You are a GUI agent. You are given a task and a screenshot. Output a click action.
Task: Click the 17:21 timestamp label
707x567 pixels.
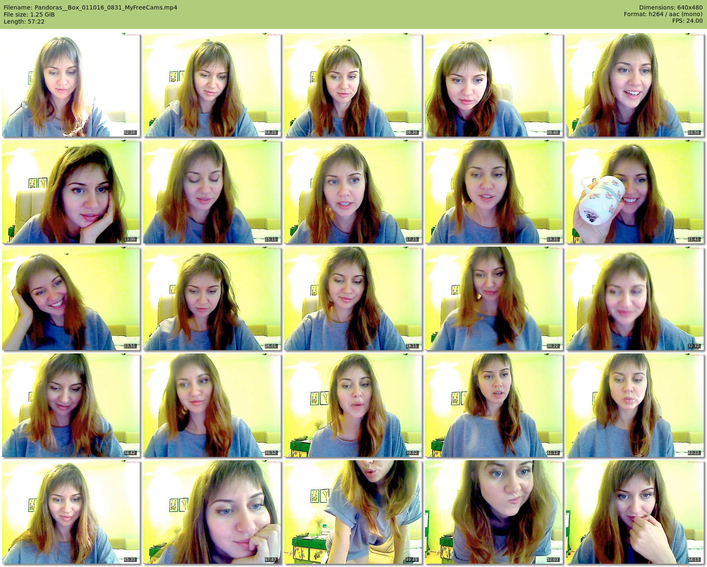(x=411, y=239)
